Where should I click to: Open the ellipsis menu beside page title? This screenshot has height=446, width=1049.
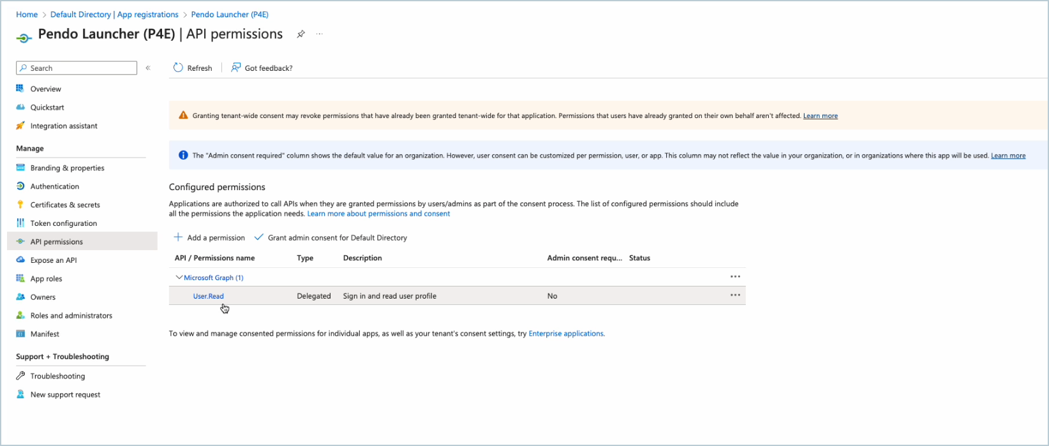(320, 34)
